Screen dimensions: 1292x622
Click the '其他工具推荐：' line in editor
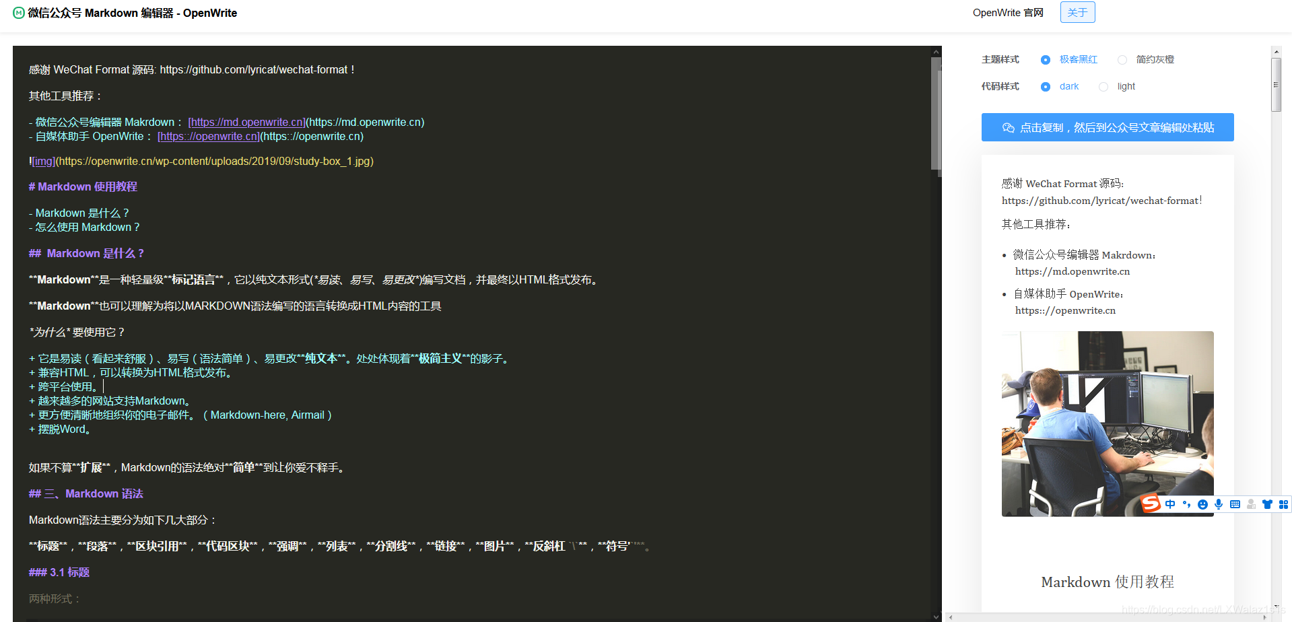pyautogui.click(x=65, y=96)
